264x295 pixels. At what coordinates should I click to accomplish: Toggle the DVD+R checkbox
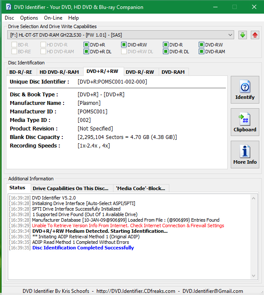[x=87, y=45]
